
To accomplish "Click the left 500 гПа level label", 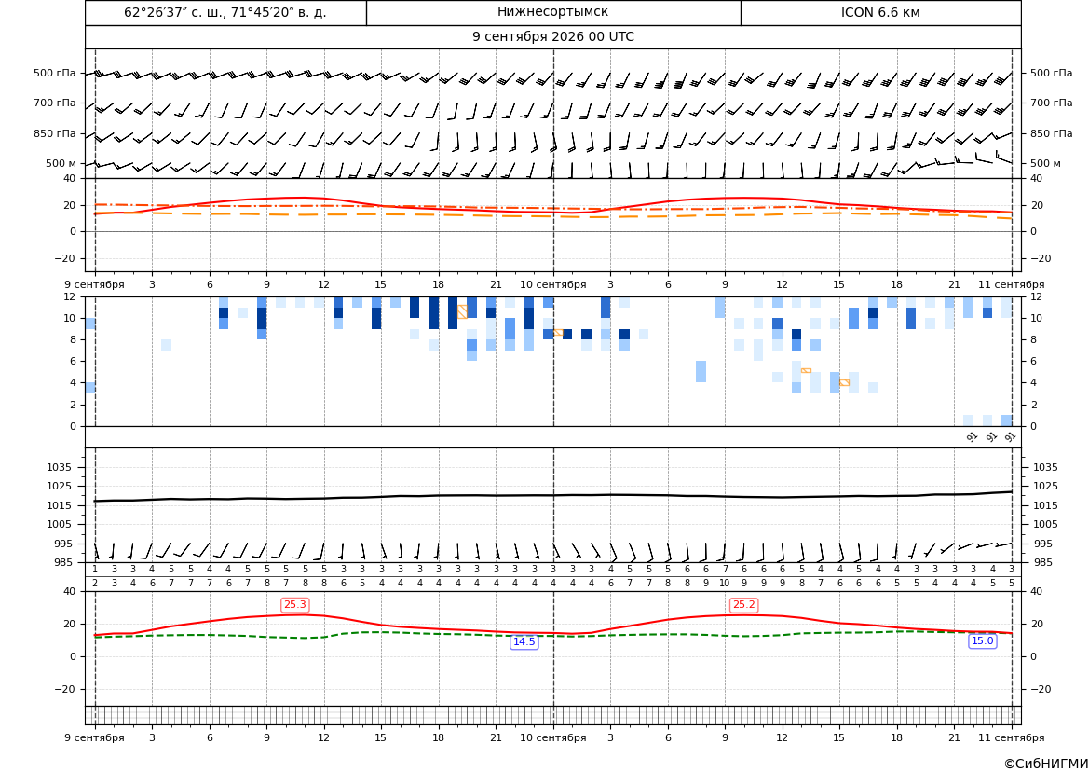I will [55, 73].
